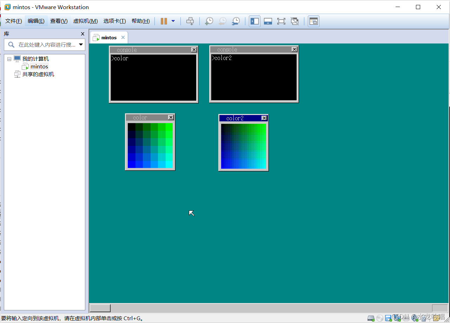Click the status bar hint mentioning Ctrl+G
The image size is (450, 323).
coord(72,318)
